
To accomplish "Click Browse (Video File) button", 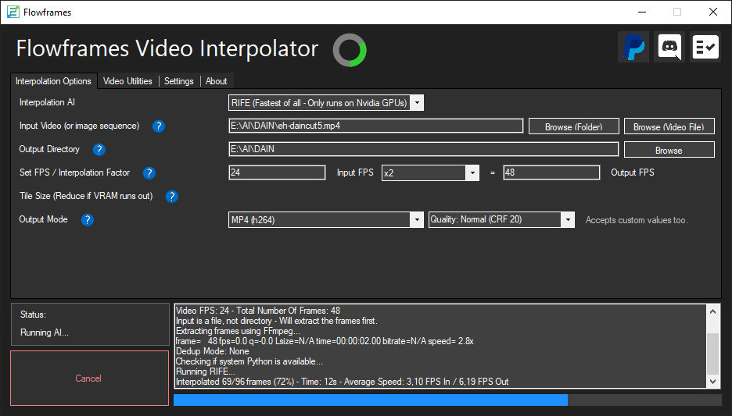I will click(669, 126).
